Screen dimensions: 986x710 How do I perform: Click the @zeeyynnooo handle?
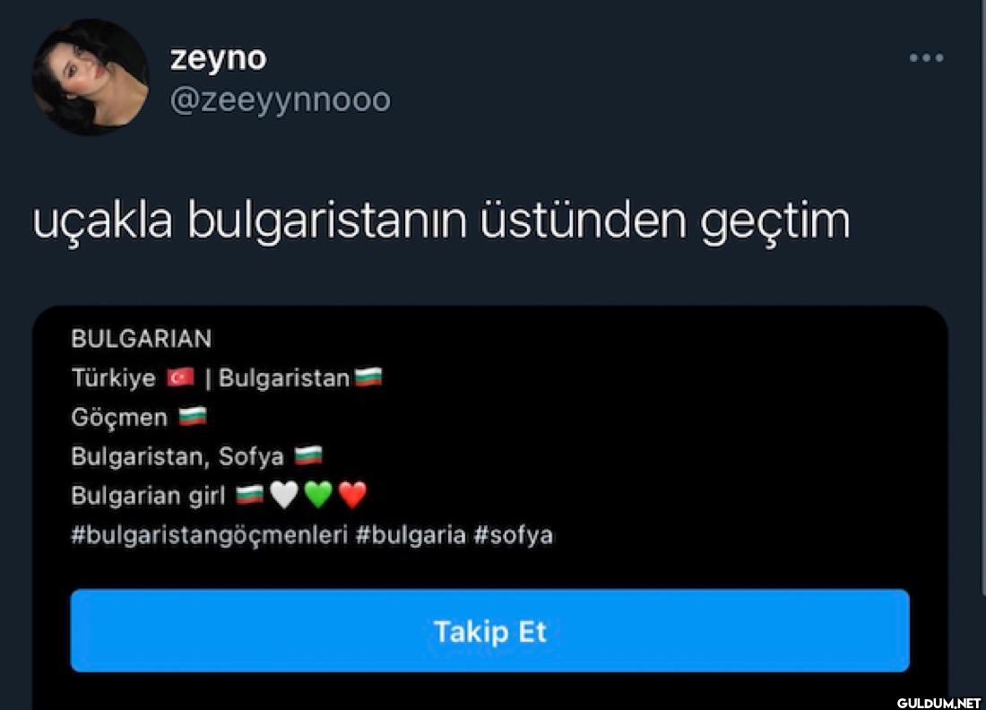tap(281, 100)
